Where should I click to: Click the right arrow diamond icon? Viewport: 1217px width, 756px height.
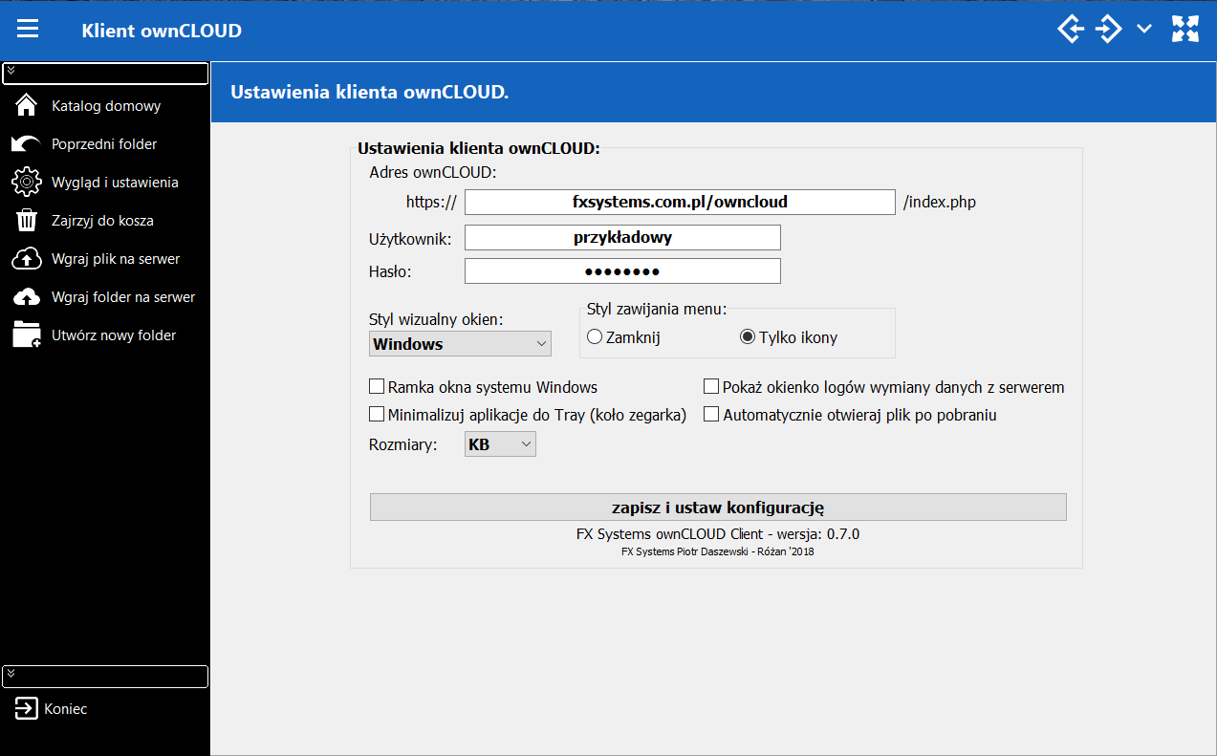pos(1109,30)
